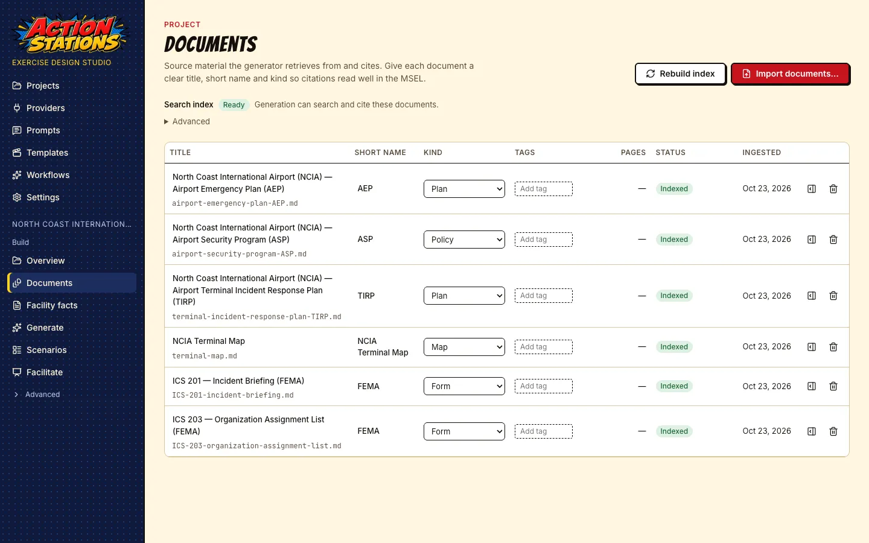The width and height of the screenshot is (869, 543).
Task: Click the Ready status badge
Action: pyautogui.click(x=234, y=105)
